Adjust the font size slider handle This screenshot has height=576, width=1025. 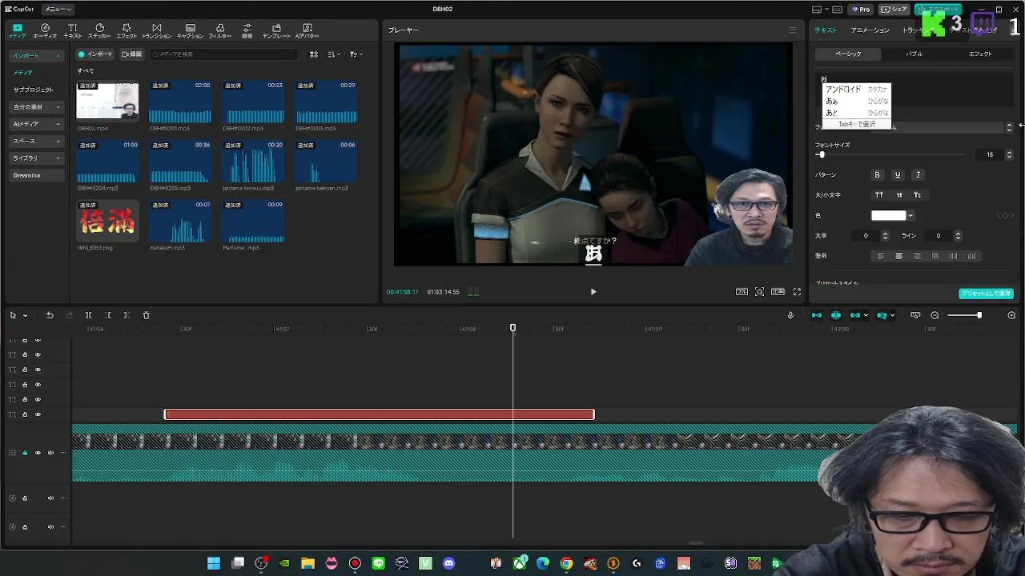click(x=822, y=154)
